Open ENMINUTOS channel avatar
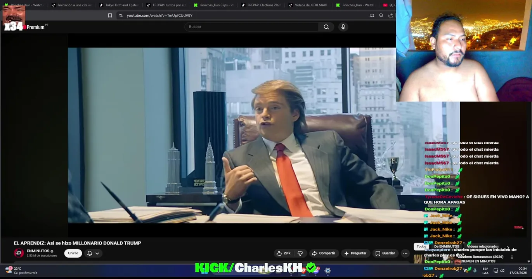The image size is (532, 279). click(x=19, y=253)
